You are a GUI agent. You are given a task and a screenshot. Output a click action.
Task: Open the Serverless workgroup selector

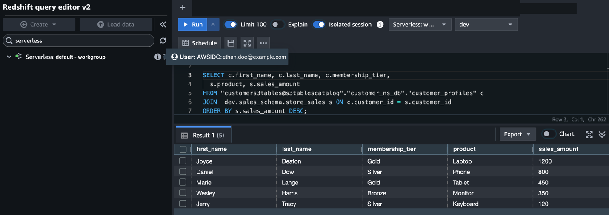420,25
